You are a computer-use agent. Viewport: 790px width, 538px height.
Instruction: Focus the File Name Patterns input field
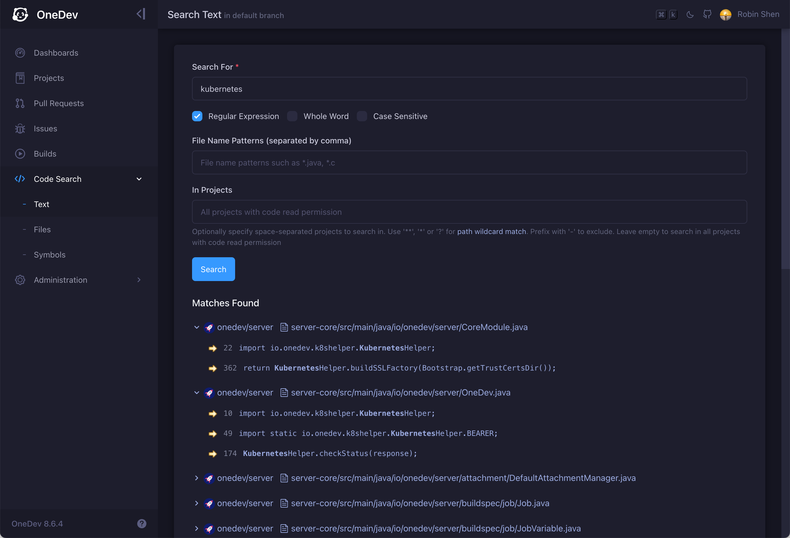tap(469, 163)
